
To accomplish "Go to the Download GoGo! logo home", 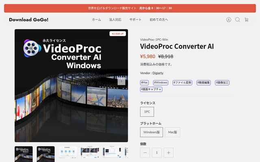I will (x=29, y=20).
